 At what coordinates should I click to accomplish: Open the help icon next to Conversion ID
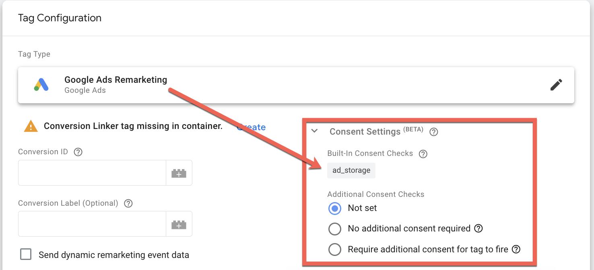[x=78, y=152]
